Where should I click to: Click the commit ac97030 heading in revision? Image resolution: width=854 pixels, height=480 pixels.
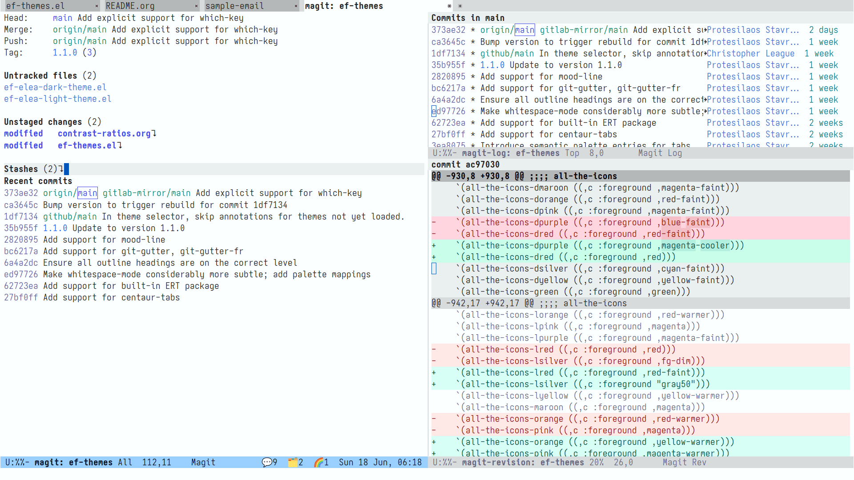(465, 164)
